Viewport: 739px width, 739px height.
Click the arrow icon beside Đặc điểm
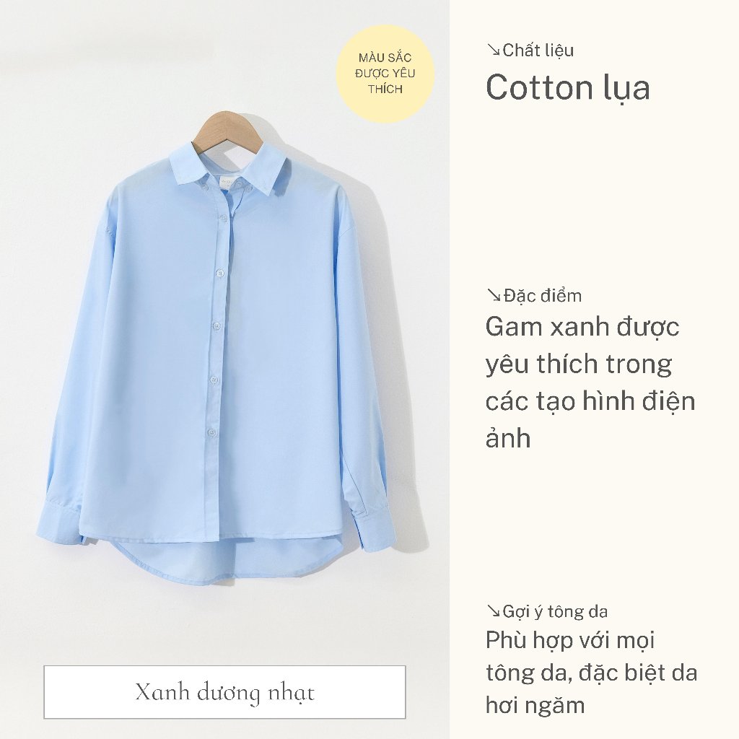tap(494, 295)
